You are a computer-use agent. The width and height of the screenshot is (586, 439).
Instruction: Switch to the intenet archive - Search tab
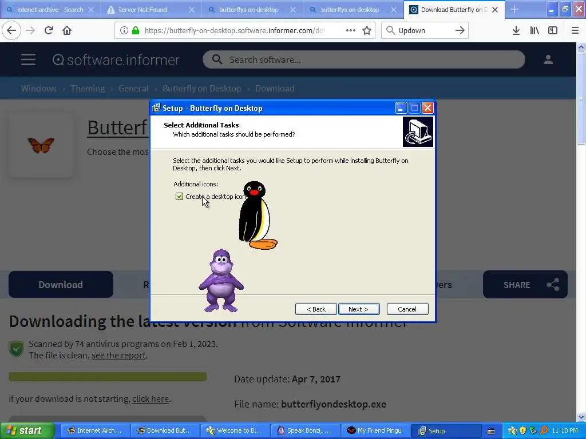[x=50, y=10]
